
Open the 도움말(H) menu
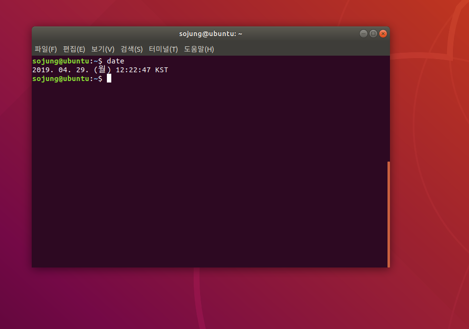199,49
